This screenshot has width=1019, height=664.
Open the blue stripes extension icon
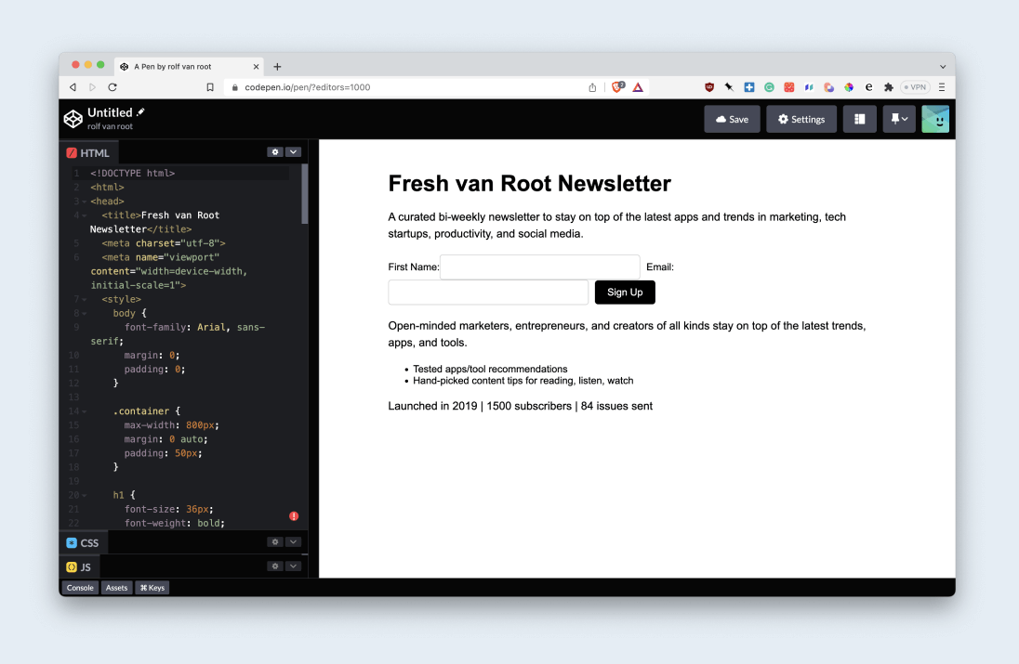click(809, 87)
